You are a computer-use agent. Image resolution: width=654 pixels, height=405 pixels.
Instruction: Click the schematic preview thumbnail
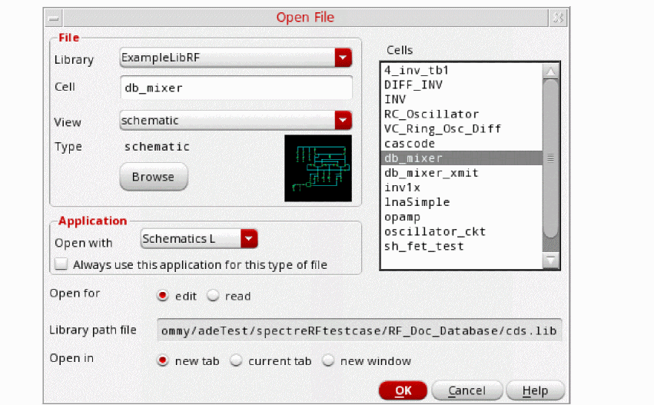click(318, 168)
